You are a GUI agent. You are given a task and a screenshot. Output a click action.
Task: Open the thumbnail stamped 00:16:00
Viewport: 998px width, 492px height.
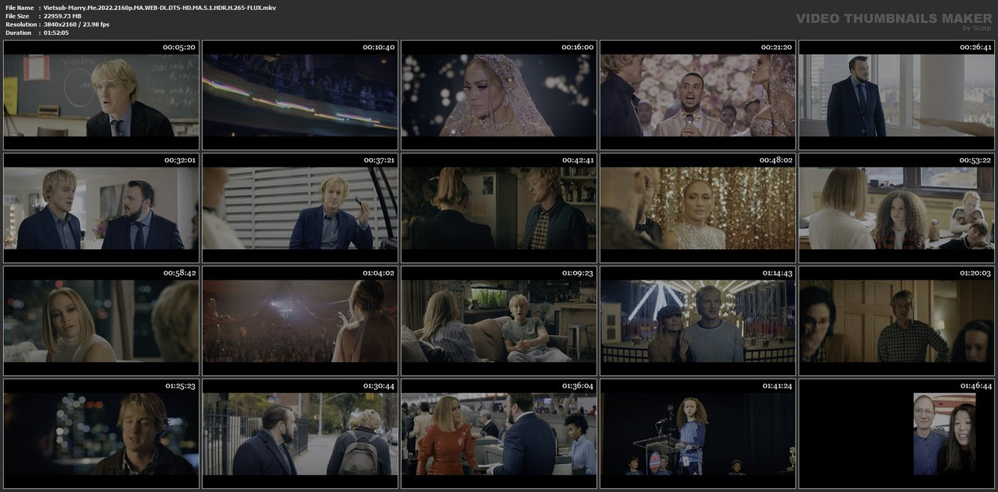(499, 95)
